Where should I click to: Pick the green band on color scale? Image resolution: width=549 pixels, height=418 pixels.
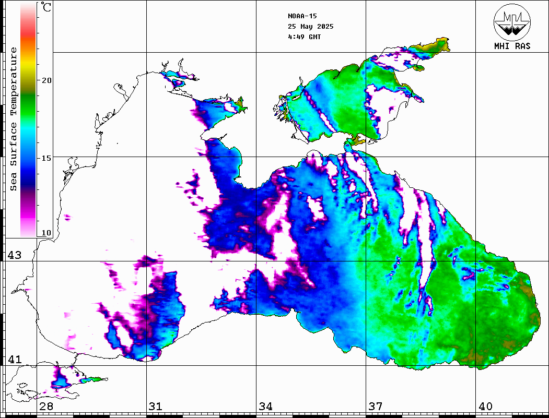[28, 104]
